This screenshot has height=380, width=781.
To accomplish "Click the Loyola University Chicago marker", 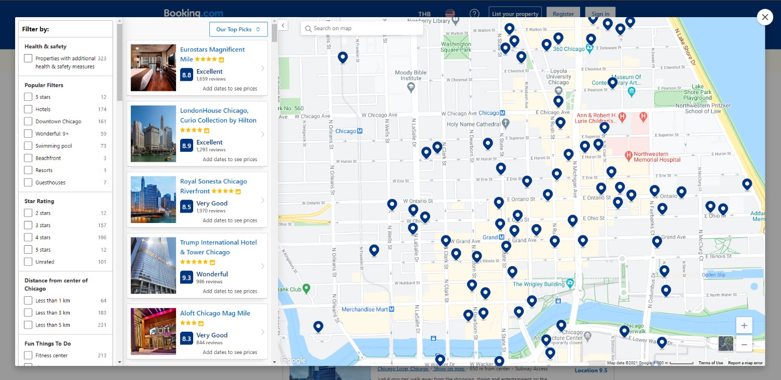I will (558, 90).
